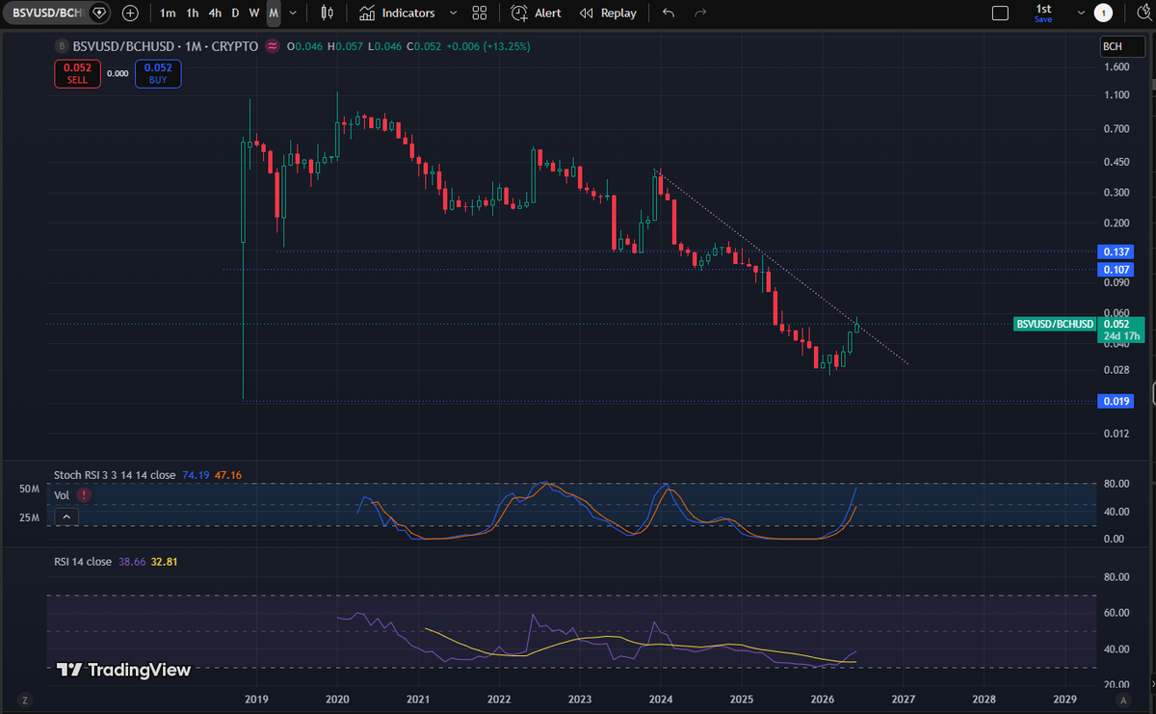The image size is (1156, 714).
Task: Click the RSI 14 close indicator legend
Action: (83, 562)
